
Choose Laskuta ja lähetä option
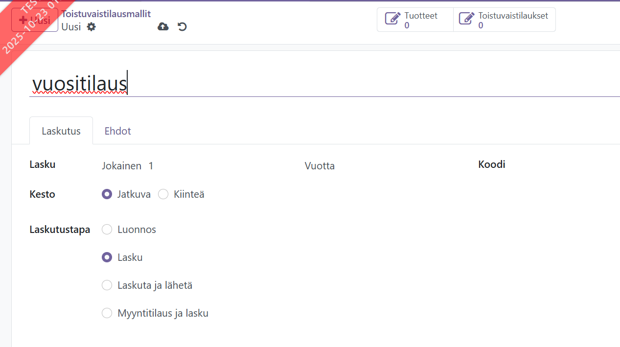(107, 285)
